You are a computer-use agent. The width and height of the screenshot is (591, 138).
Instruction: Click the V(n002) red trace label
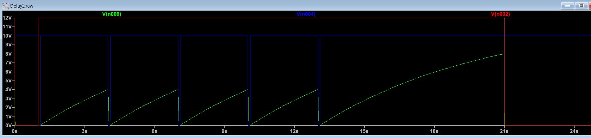tap(500, 14)
